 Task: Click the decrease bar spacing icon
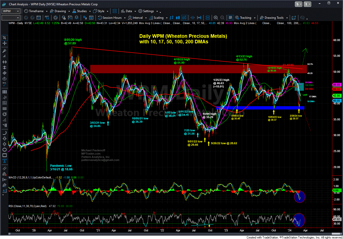click(192, 18)
